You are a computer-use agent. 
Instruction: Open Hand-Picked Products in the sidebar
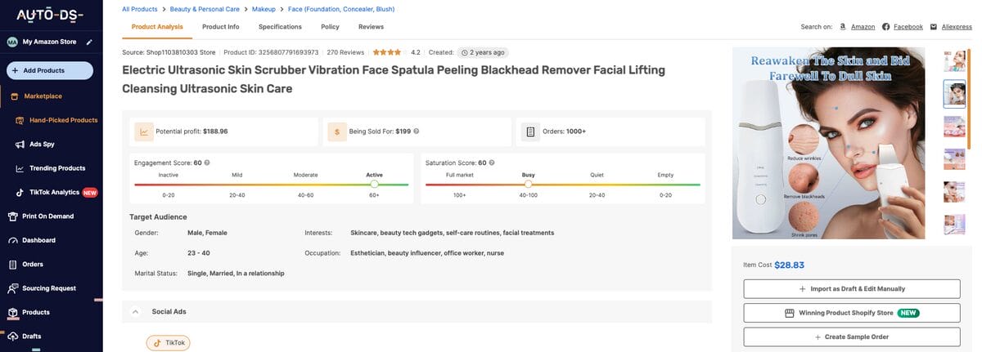pyautogui.click(x=63, y=120)
